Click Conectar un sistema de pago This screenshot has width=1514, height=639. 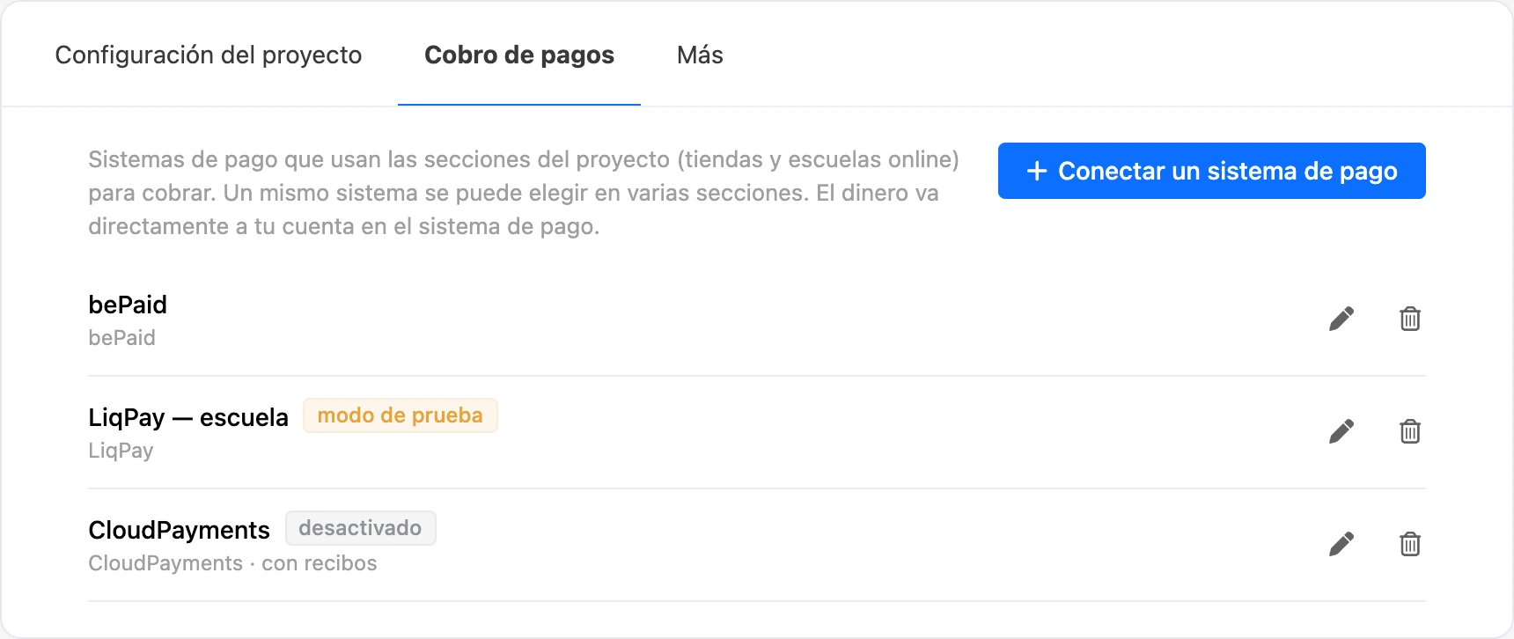coord(1211,171)
